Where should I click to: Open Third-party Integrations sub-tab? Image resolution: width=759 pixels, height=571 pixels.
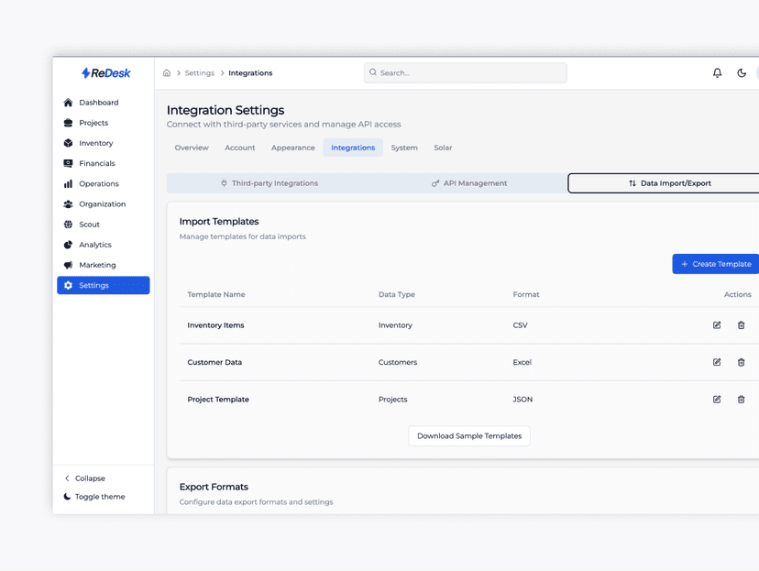[269, 183]
